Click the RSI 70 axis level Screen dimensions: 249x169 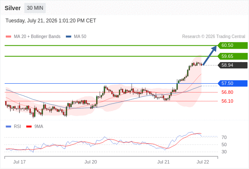224,137
